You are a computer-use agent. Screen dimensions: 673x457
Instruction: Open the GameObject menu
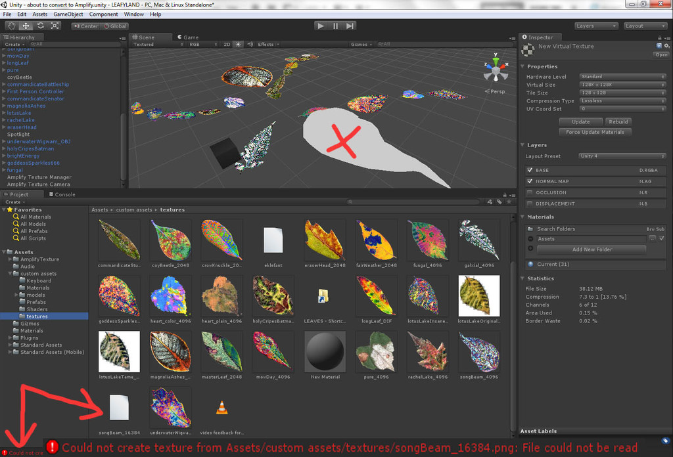click(x=68, y=14)
